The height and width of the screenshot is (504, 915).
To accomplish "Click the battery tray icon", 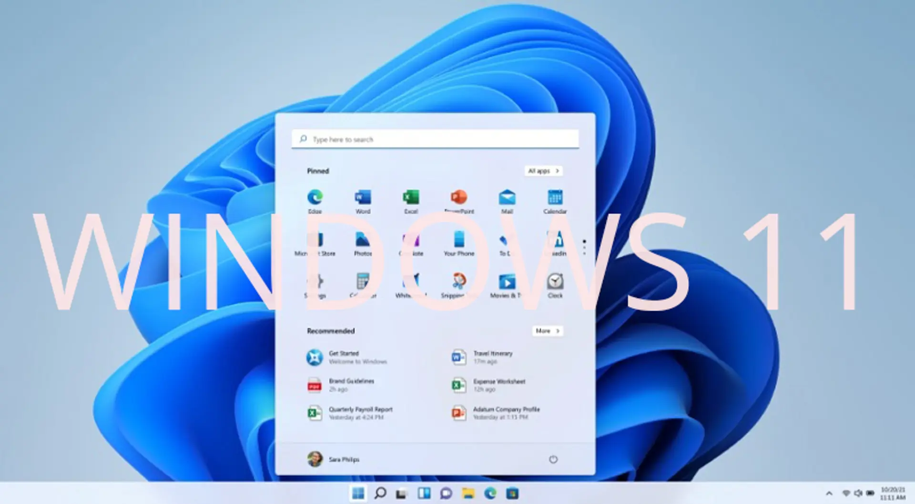I will click(x=870, y=493).
